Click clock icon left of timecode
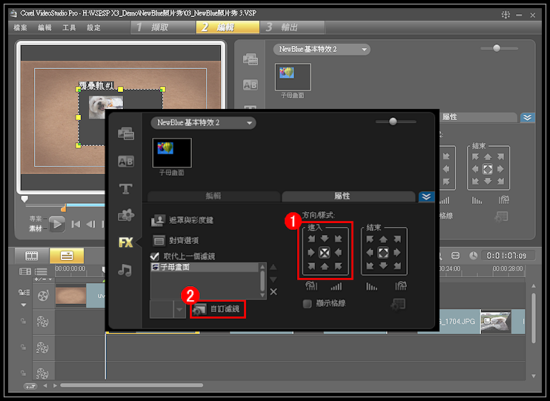550x401 pixels. click(474, 256)
